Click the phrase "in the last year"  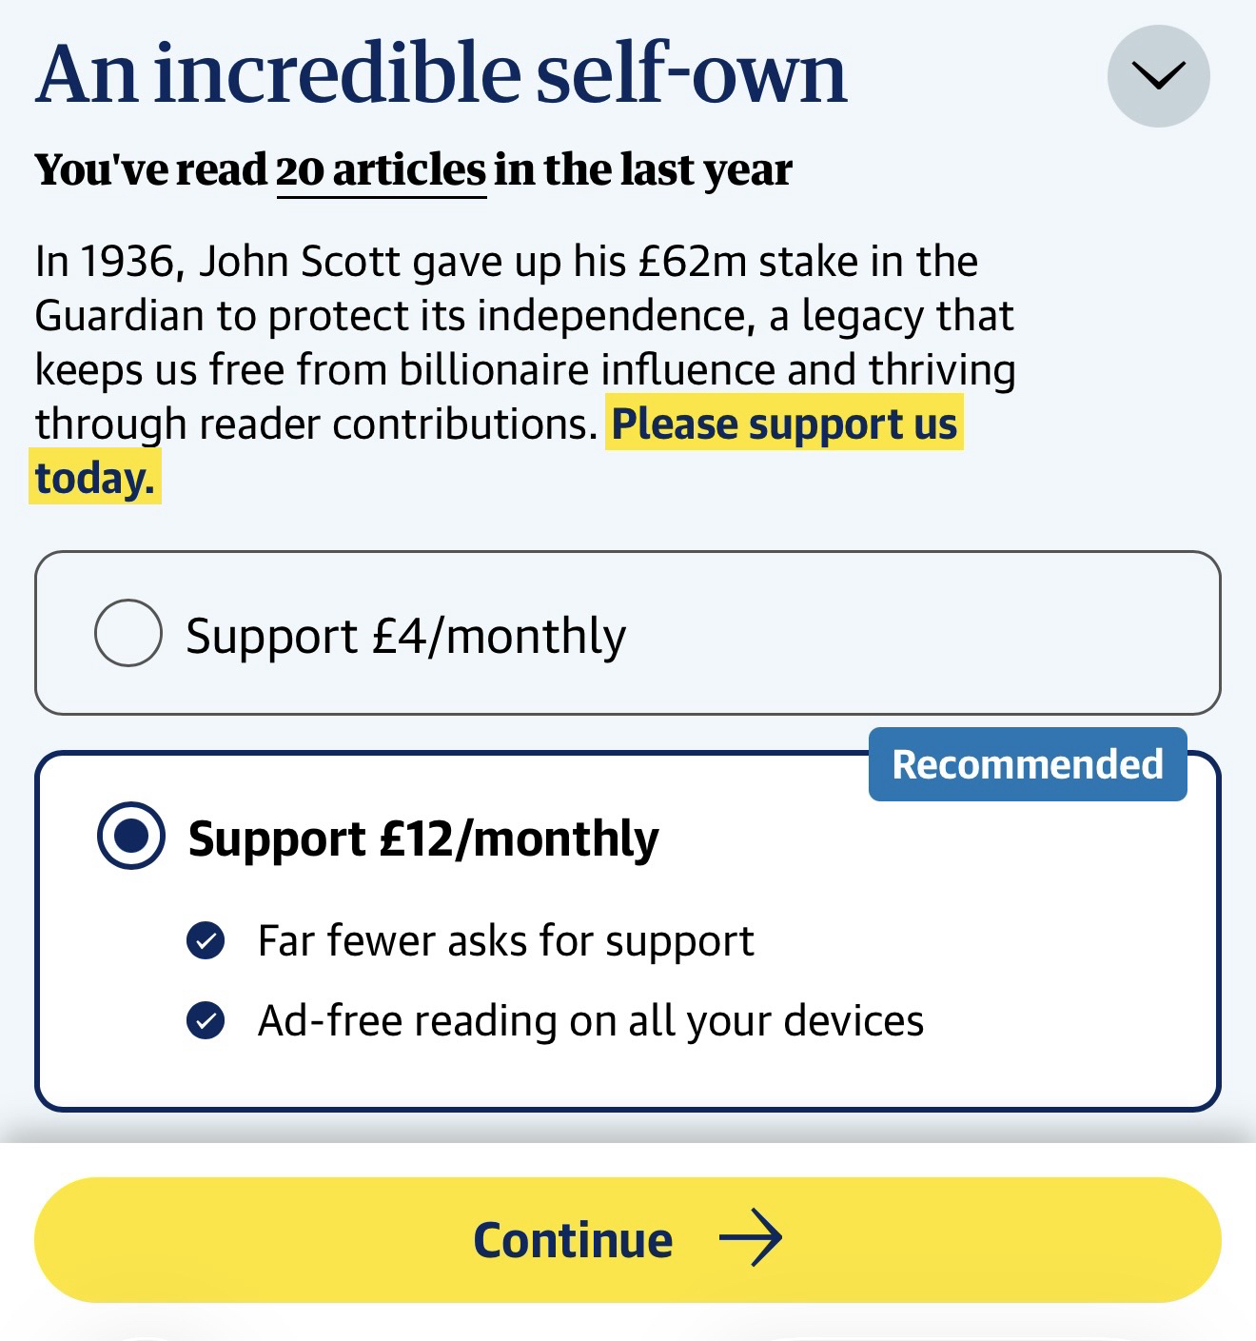[642, 171]
